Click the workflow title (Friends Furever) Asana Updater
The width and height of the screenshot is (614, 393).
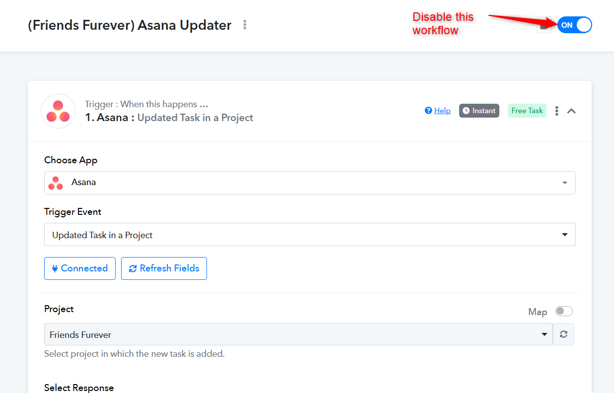click(x=130, y=25)
